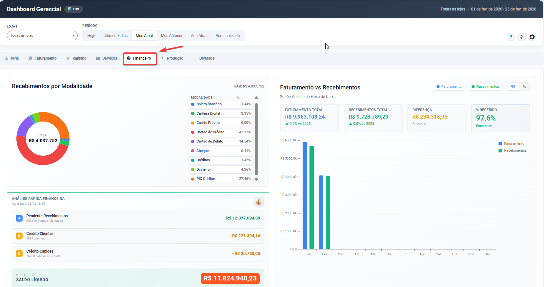Choose the 'Personalizado' period option
Screen dimensions: 544x287
(x=227, y=36)
